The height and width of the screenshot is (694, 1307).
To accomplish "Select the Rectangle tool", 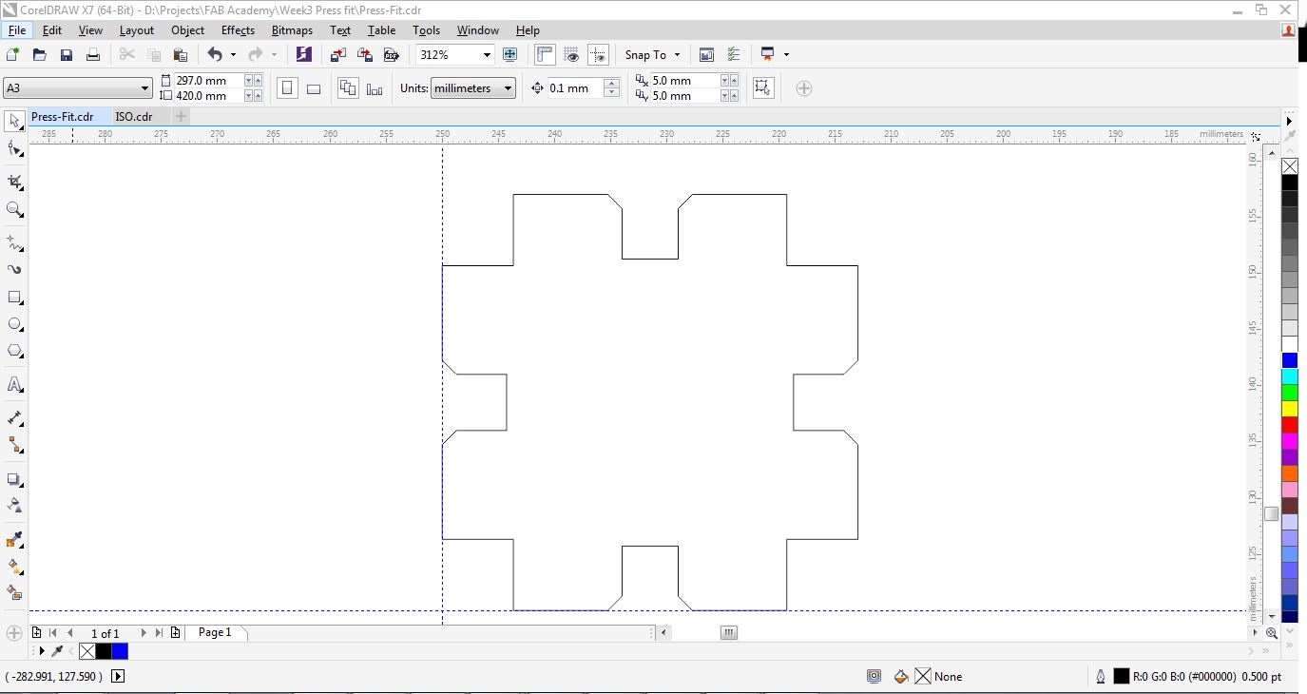I will (15, 298).
